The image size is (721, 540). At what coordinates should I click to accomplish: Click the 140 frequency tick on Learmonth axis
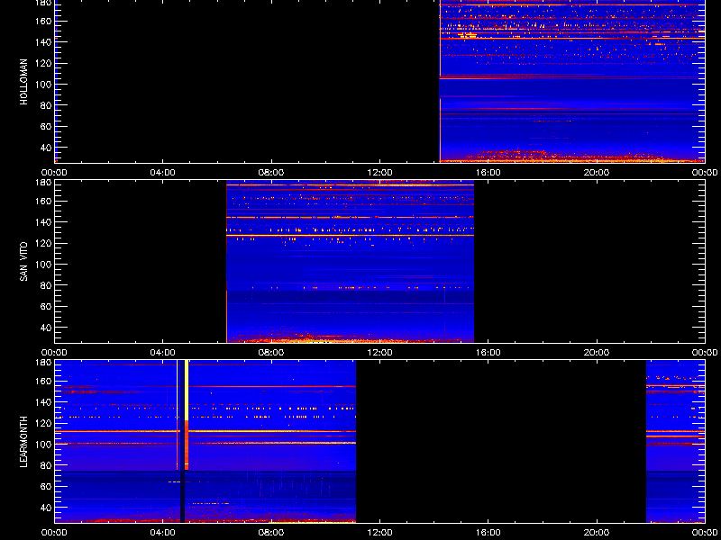(43, 402)
